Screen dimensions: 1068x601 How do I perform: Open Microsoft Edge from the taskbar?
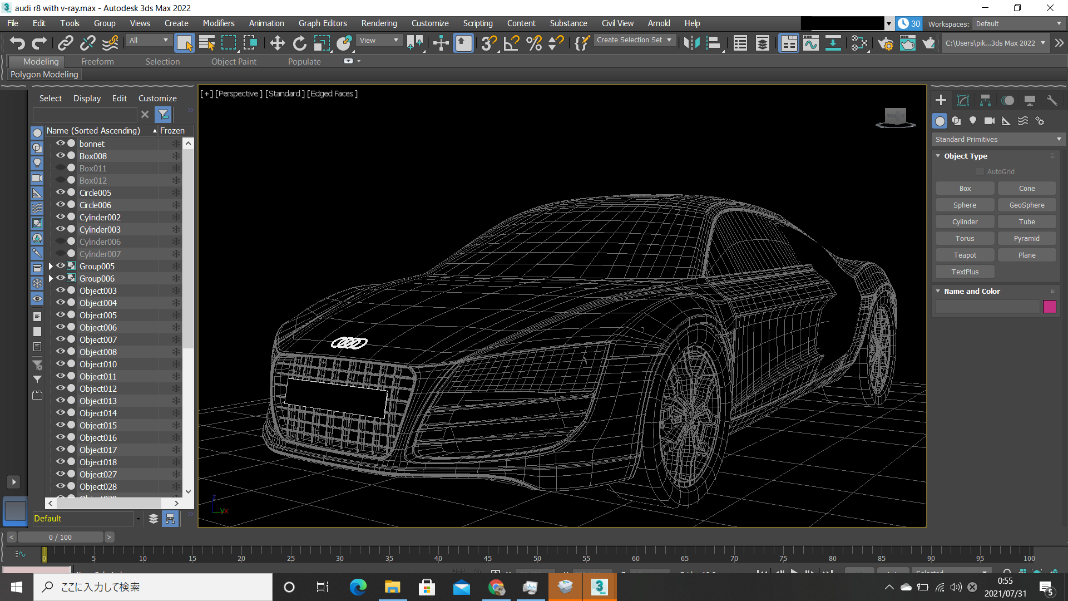pyautogui.click(x=358, y=587)
